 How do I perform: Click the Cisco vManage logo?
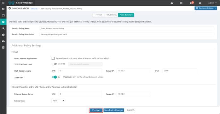click(20, 3)
